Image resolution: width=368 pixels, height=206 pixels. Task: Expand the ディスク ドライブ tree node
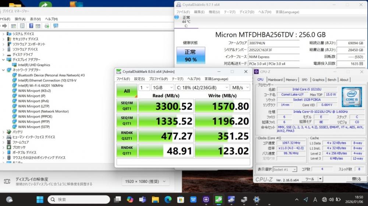(4, 54)
